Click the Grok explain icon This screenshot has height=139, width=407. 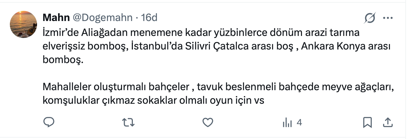[370, 18]
